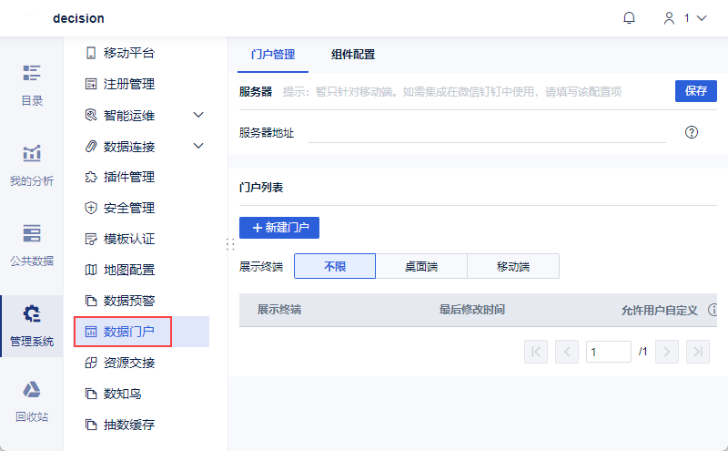Screen dimensions: 728x451
Task: Switch to the 门户管理 tab
Action: point(273,55)
